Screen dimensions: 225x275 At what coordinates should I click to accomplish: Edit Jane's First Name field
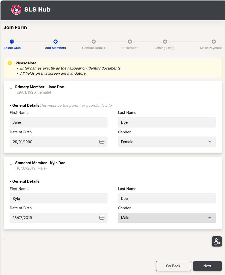59,122
